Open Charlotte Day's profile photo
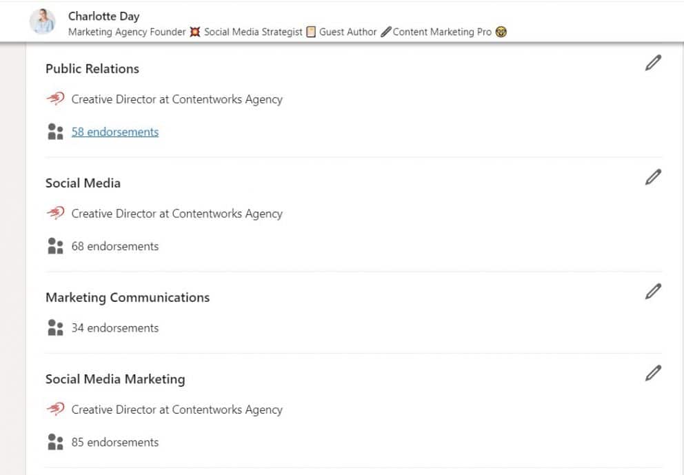The height and width of the screenshot is (475, 684). 43,21
